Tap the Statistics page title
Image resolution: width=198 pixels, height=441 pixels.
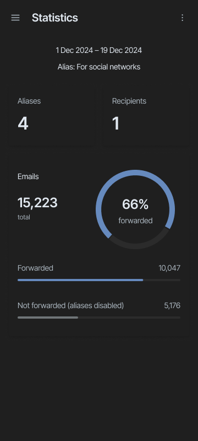click(54, 18)
